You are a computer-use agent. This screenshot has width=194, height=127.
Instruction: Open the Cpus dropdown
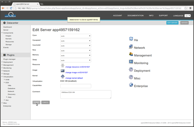tap(76, 36)
